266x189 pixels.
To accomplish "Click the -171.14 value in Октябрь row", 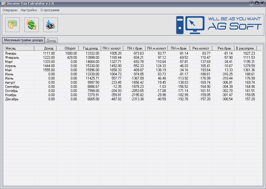I will 183,91.
